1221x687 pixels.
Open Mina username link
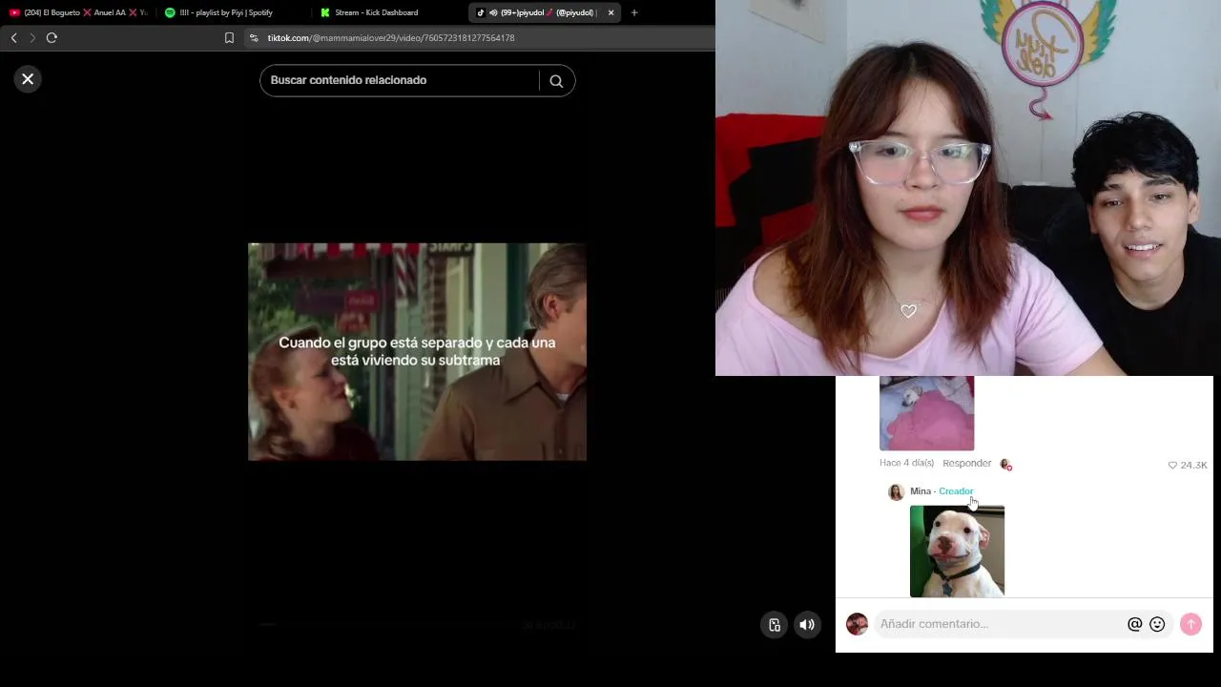[x=921, y=491]
